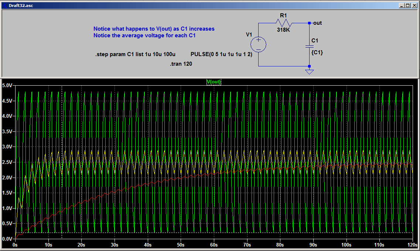Click the 0.0V y-axis label
Screen dimensions: 420x251
pos(7,239)
